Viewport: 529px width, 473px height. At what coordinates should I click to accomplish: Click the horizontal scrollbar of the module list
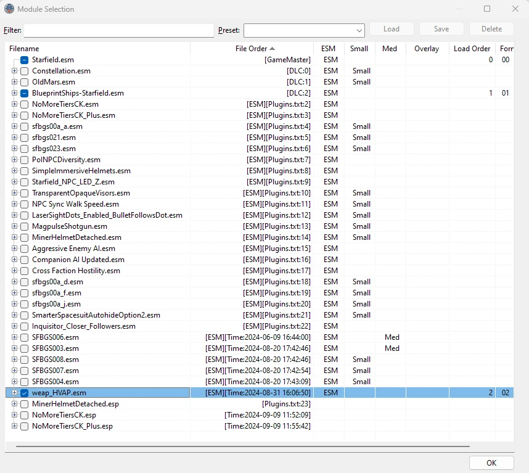tap(243, 446)
